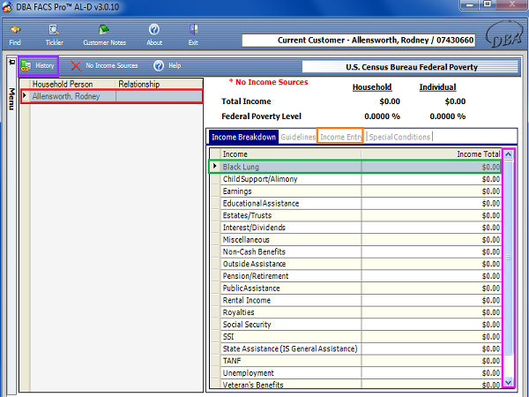Select the Black Lung income row

[354, 167]
